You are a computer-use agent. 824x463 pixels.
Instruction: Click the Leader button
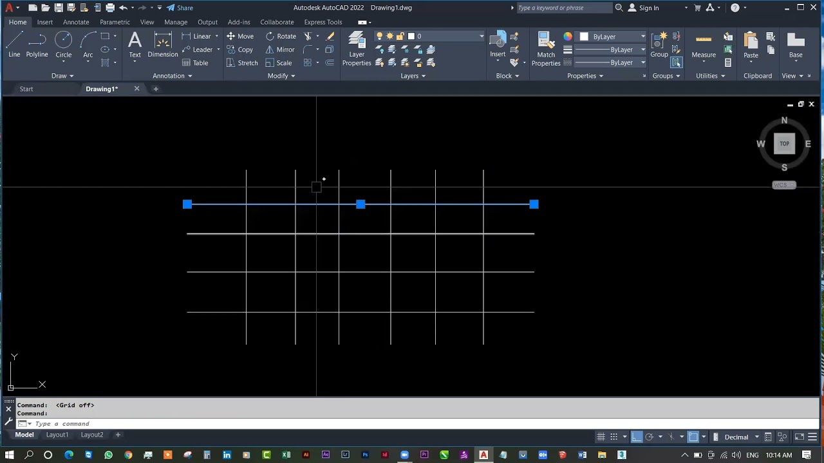click(x=197, y=50)
